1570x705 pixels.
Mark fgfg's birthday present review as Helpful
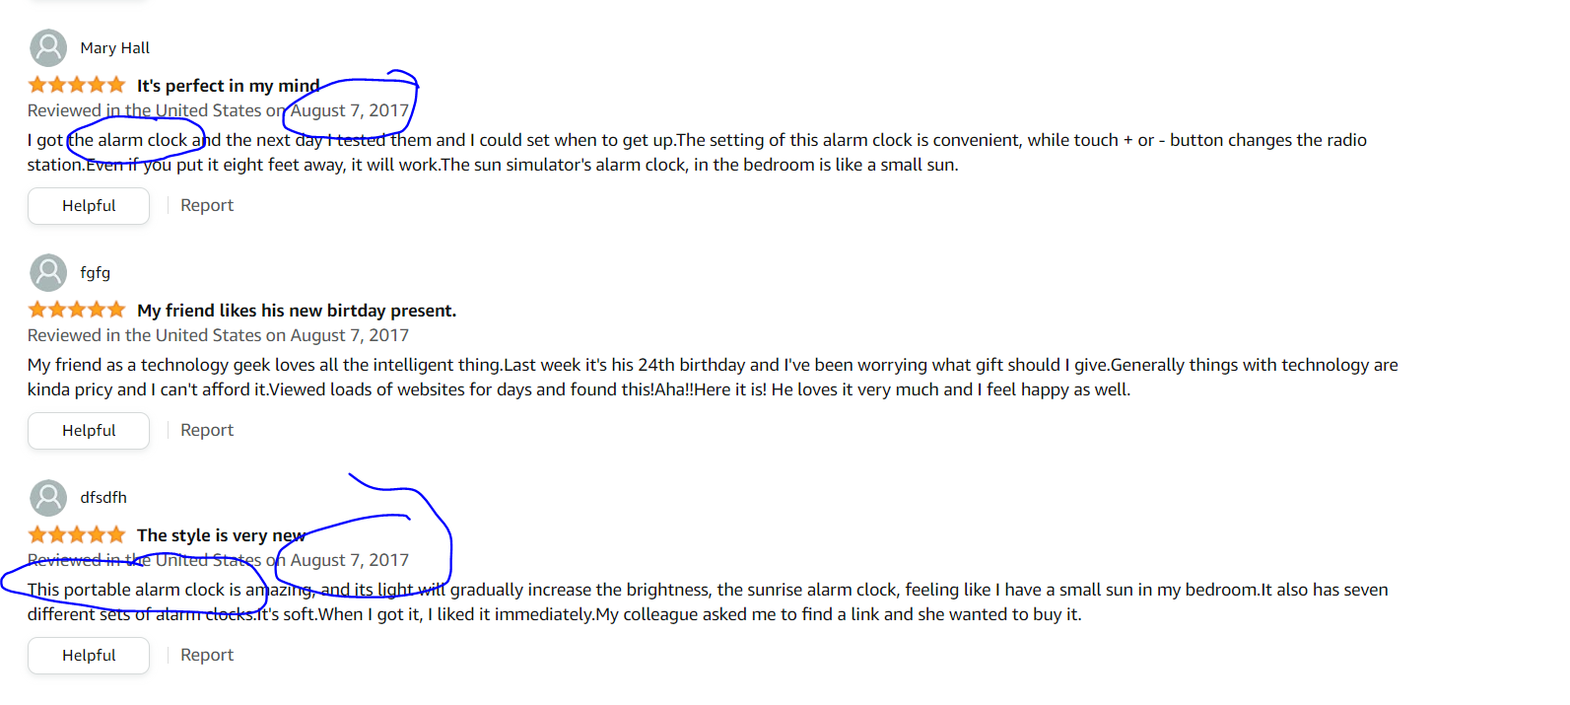tap(89, 430)
